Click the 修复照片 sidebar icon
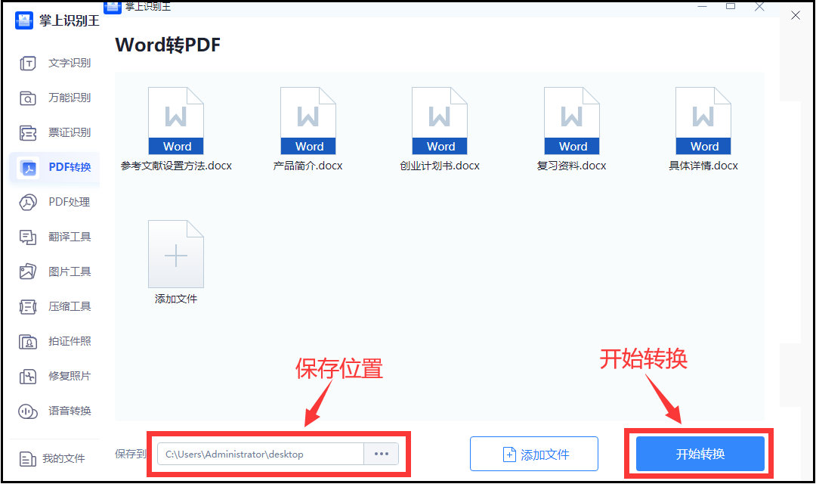 pyautogui.click(x=28, y=377)
